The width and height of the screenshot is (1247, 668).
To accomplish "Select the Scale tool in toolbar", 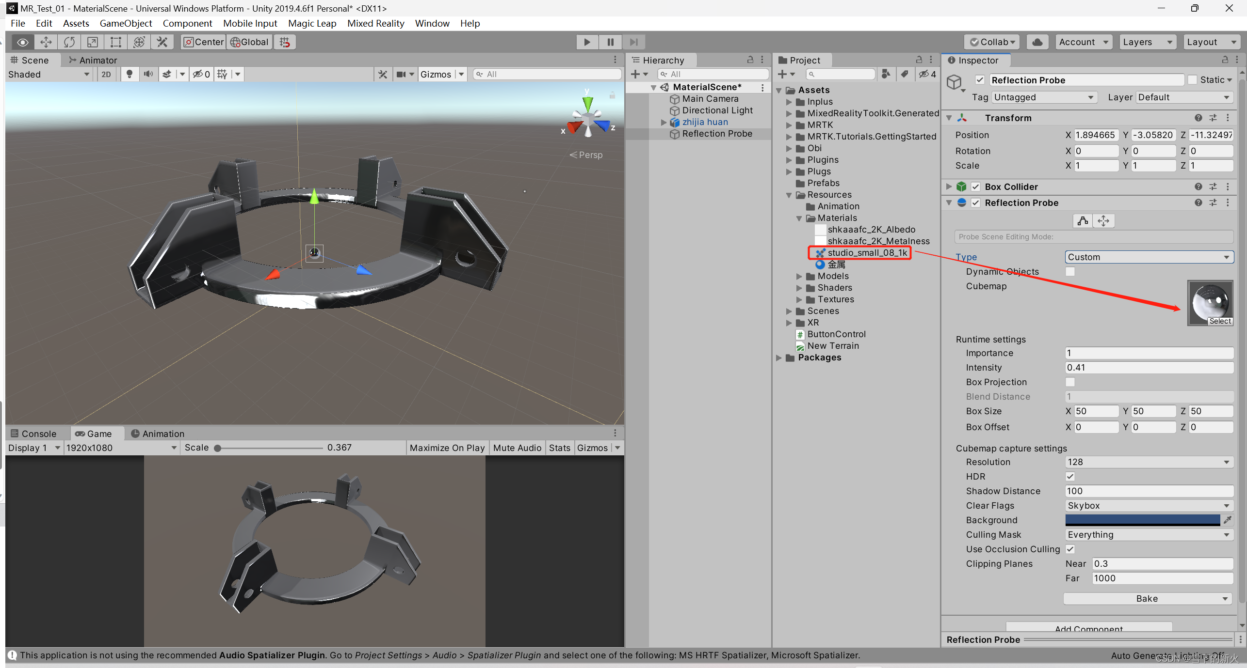I will [x=92, y=42].
